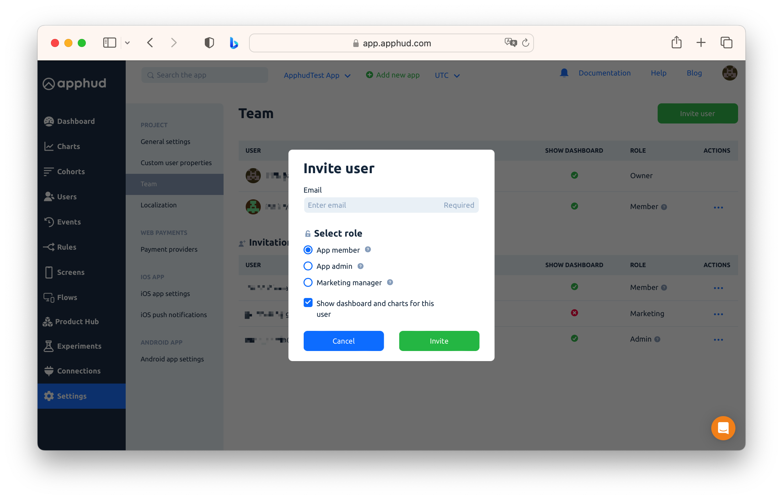The height and width of the screenshot is (500, 783).
Task: Select the App admin role
Action: coord(308,266)
